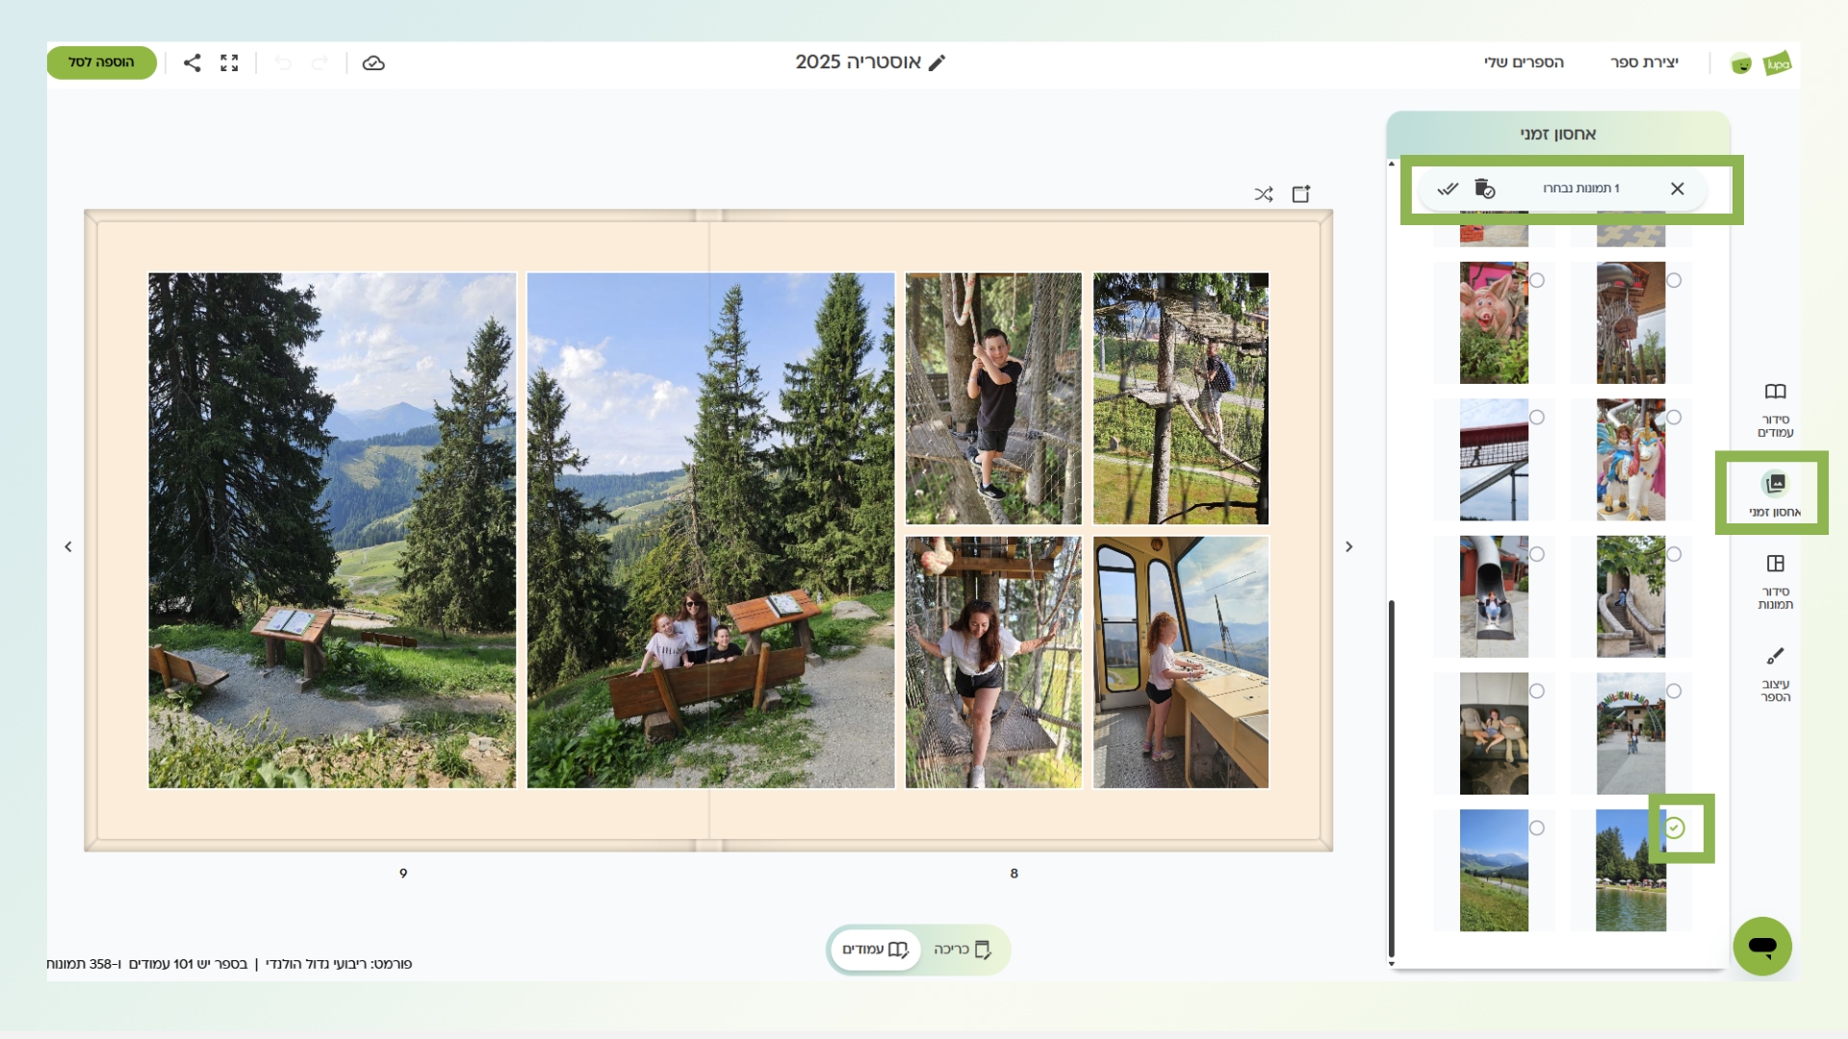Select the carousel horse photo checkbox
This screenshot has height=1039, width=1848.
(1674, 418)
